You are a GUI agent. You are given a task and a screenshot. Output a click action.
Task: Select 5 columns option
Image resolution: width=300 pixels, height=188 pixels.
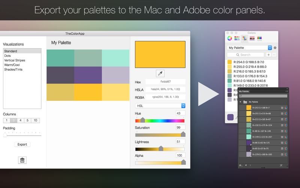point(27,120)
